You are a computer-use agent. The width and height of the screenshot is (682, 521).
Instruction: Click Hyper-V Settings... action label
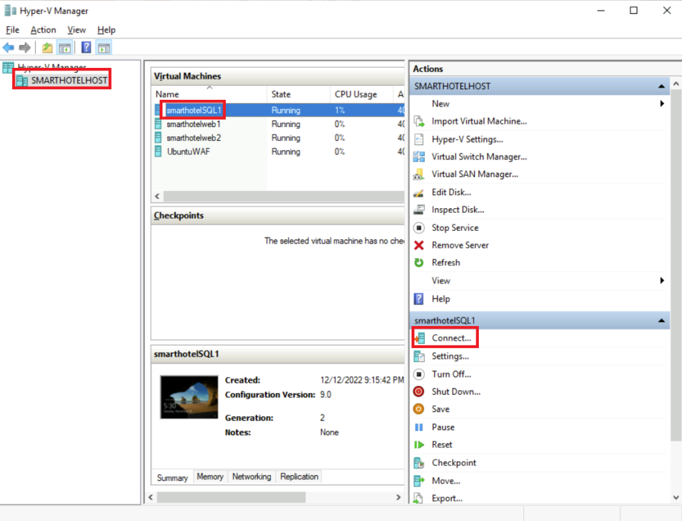click(x=467, y=140)
